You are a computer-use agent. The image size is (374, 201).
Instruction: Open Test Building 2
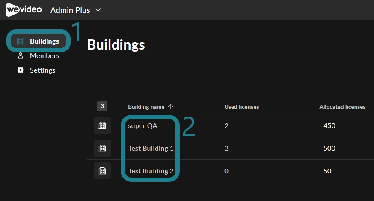[x=151, y=171]
